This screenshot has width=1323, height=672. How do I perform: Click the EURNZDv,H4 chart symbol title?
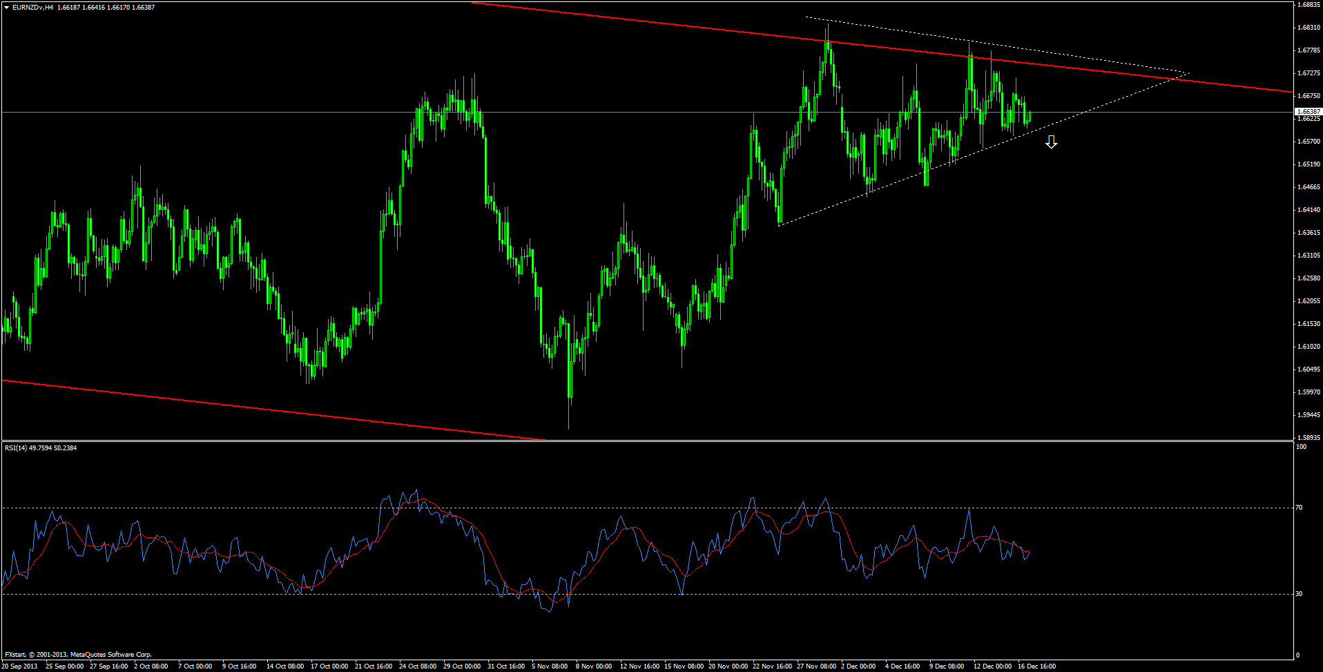pyautogui.click(x=33, y=8)
